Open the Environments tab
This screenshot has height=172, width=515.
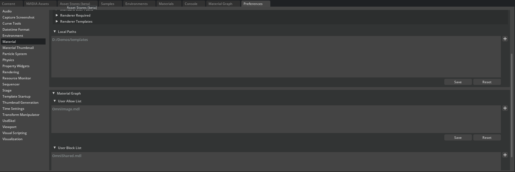tap(139, 4)
